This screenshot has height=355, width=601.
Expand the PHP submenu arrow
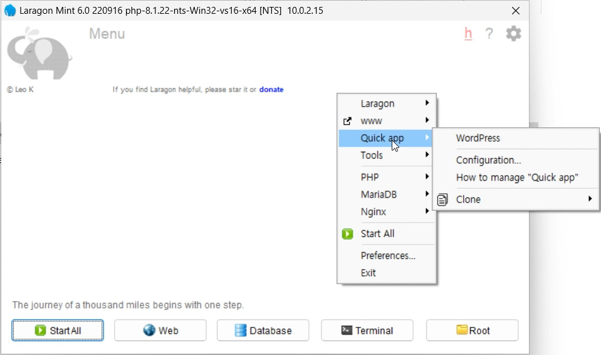[427, 176]
